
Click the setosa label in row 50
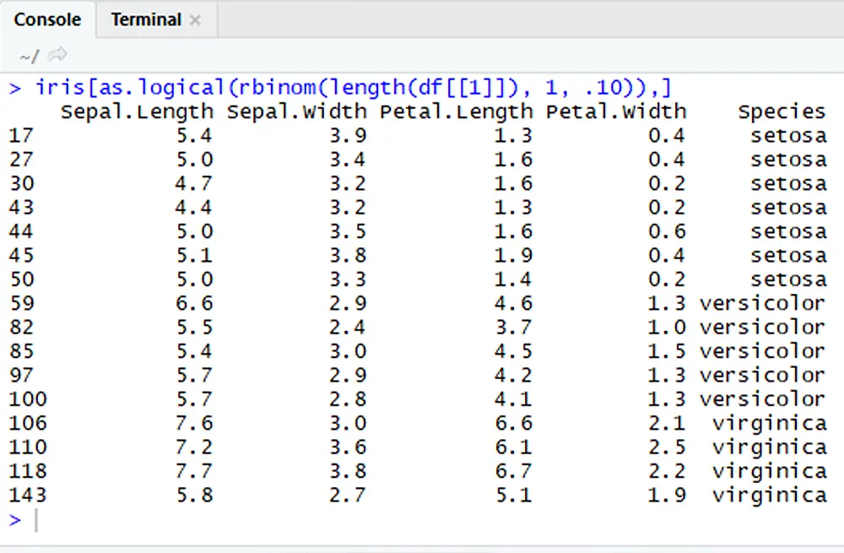[788, 279]
